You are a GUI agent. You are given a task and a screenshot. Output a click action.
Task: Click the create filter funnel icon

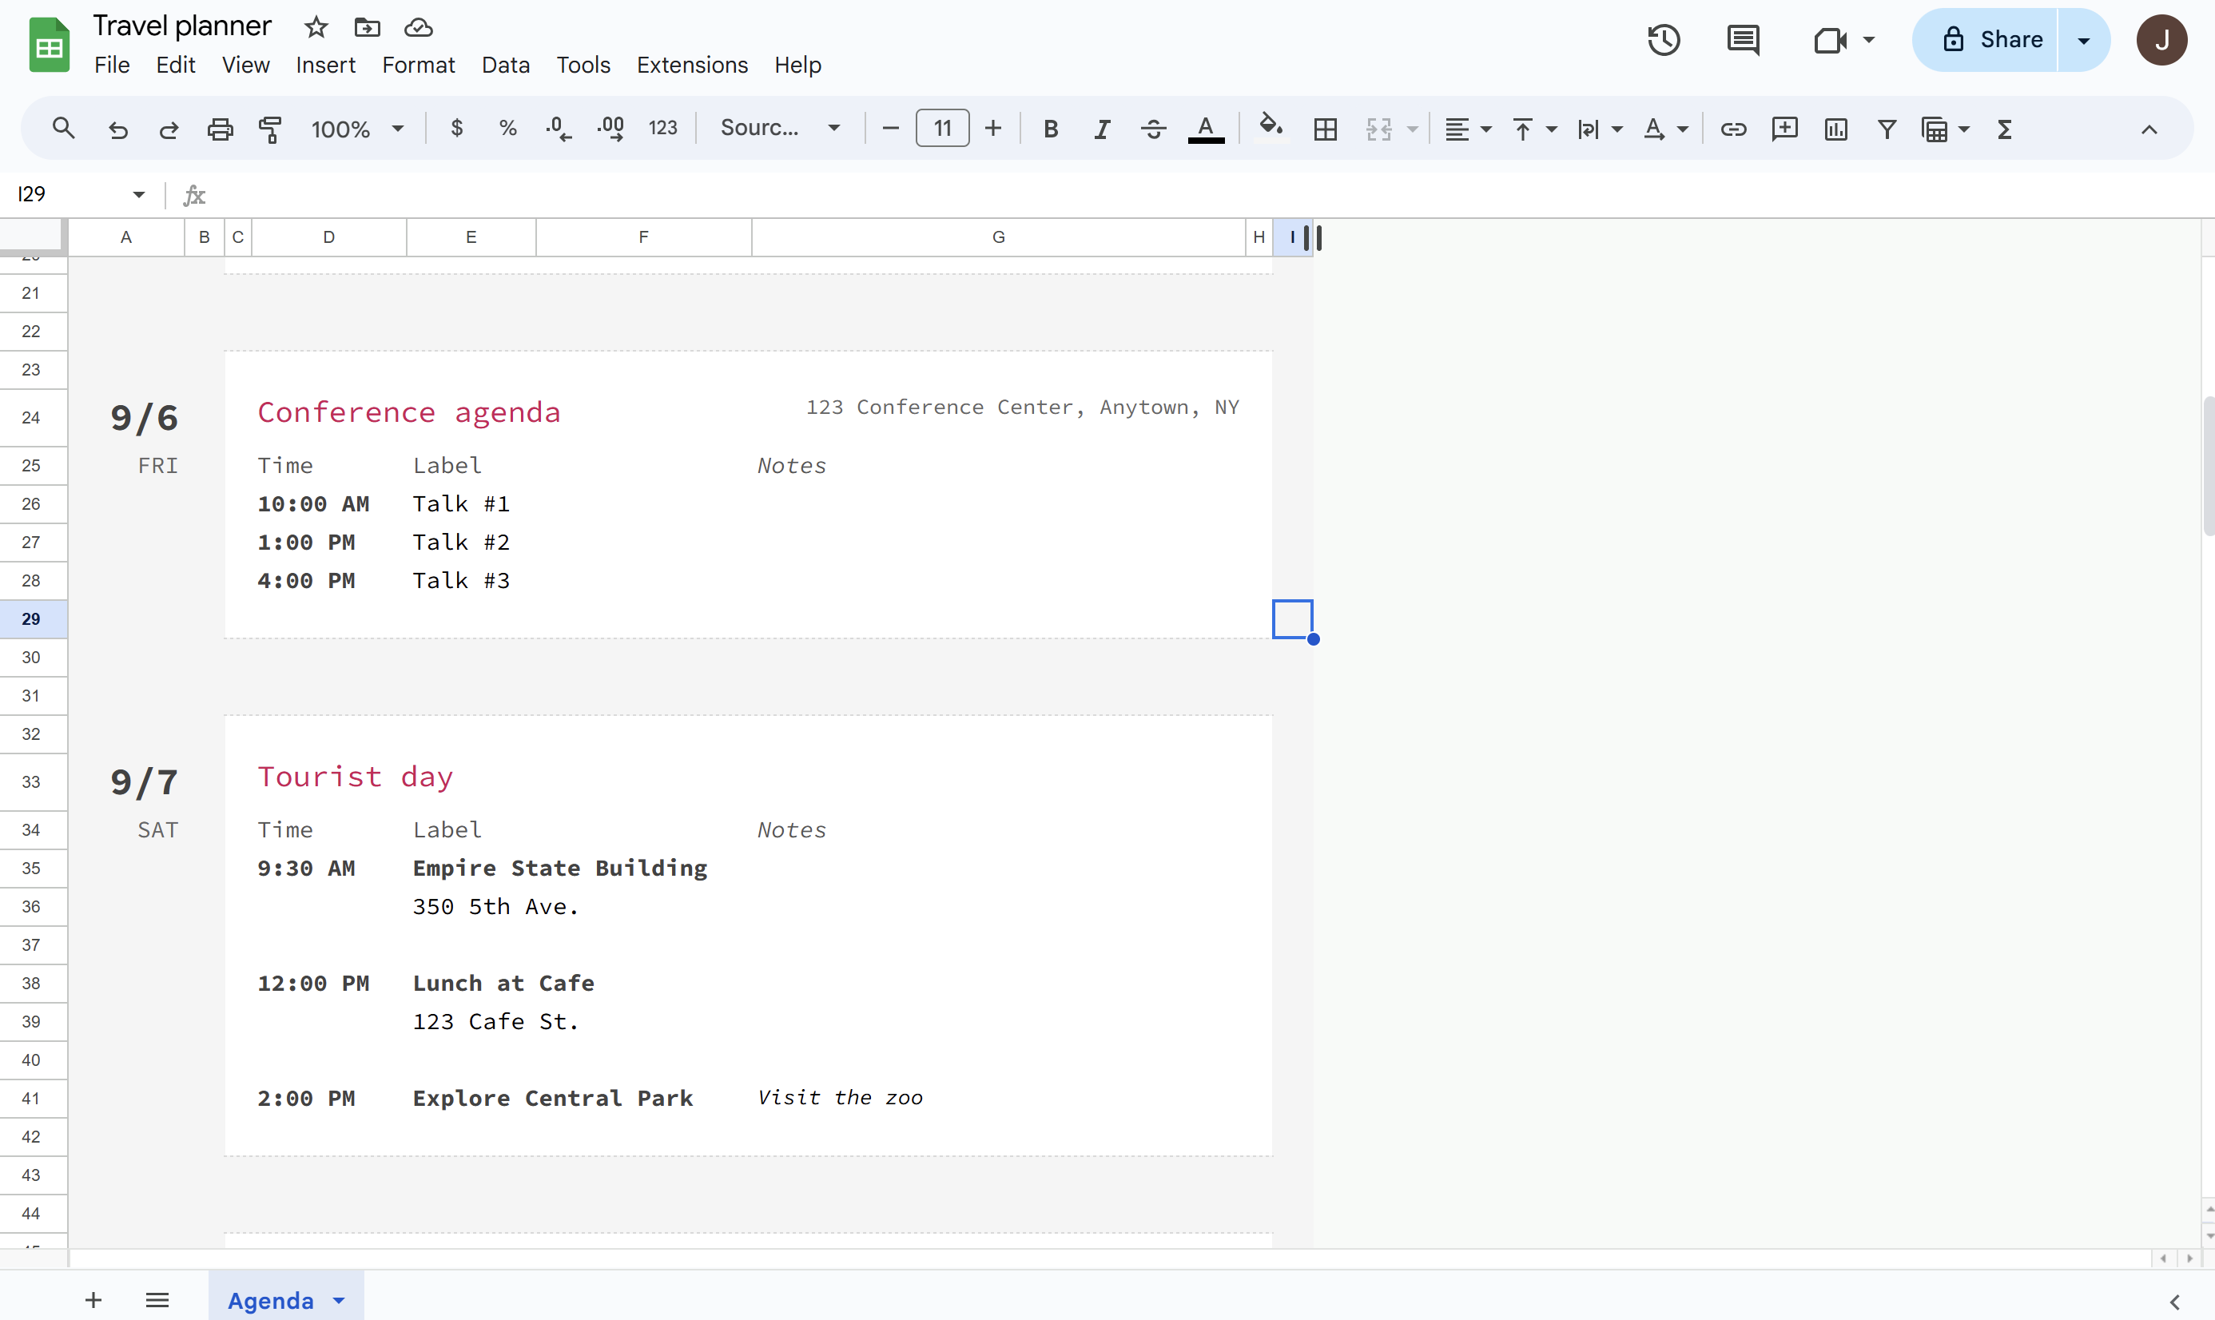(x=1886, y=129)
